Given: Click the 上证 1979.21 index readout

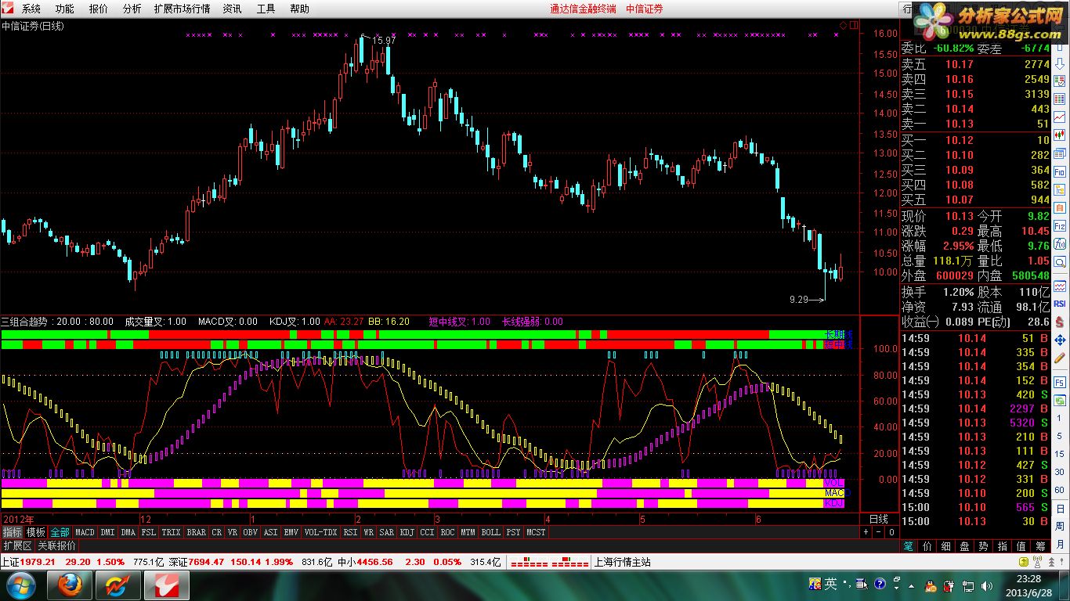Looking at the screenshot, I should click(28, 562).
